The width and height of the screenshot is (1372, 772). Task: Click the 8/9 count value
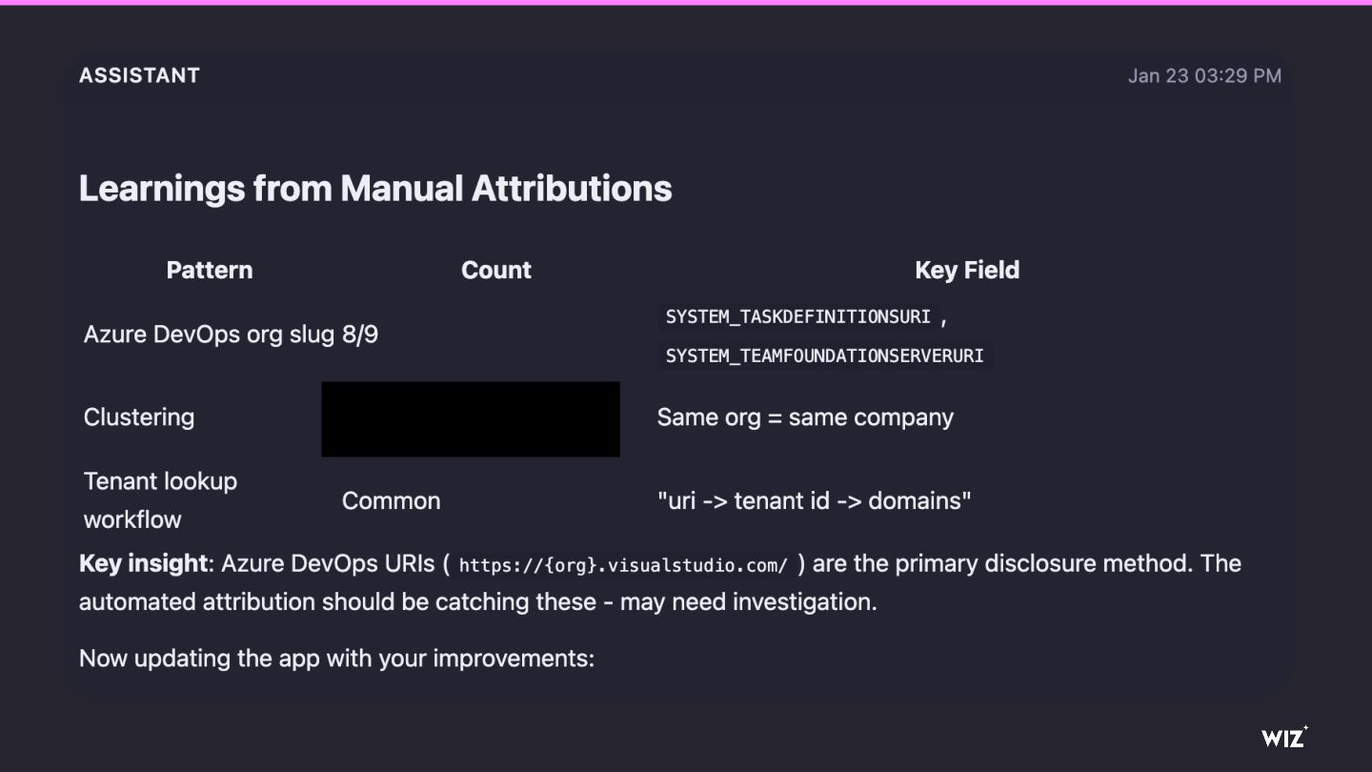coord(360,335)
